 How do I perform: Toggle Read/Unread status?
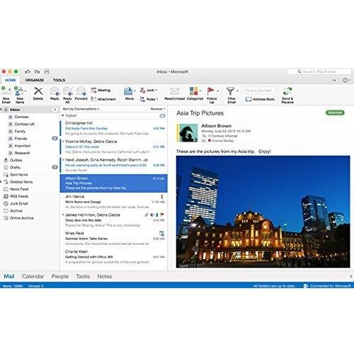click(x=174, y=93)
